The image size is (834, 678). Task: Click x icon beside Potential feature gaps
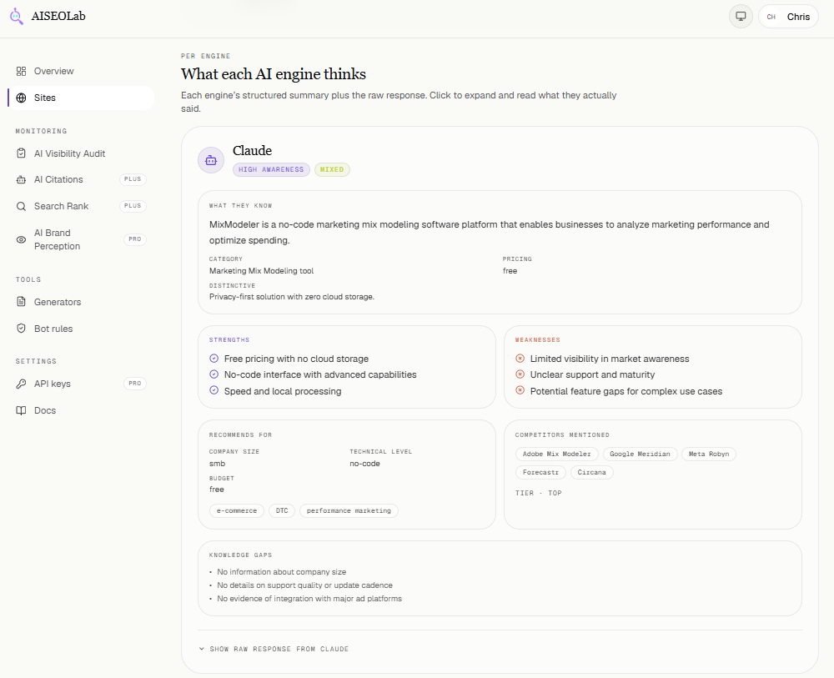520,391
